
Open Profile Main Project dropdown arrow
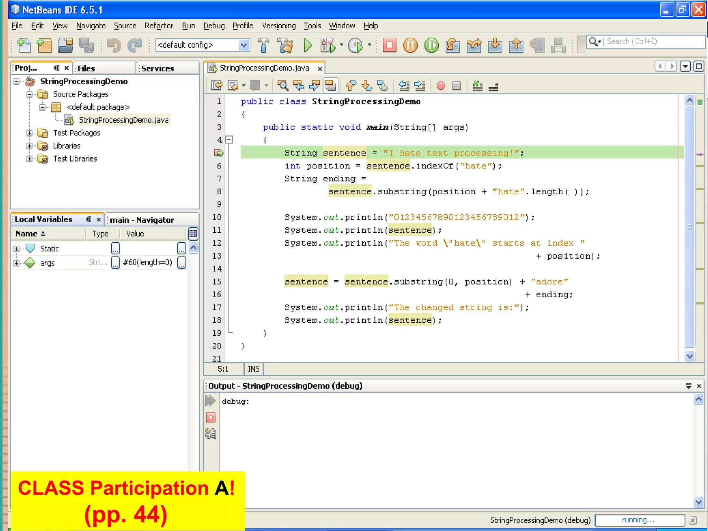click(369, 45)
